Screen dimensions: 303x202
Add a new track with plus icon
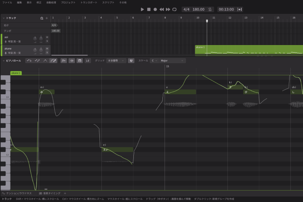[47, 18]
